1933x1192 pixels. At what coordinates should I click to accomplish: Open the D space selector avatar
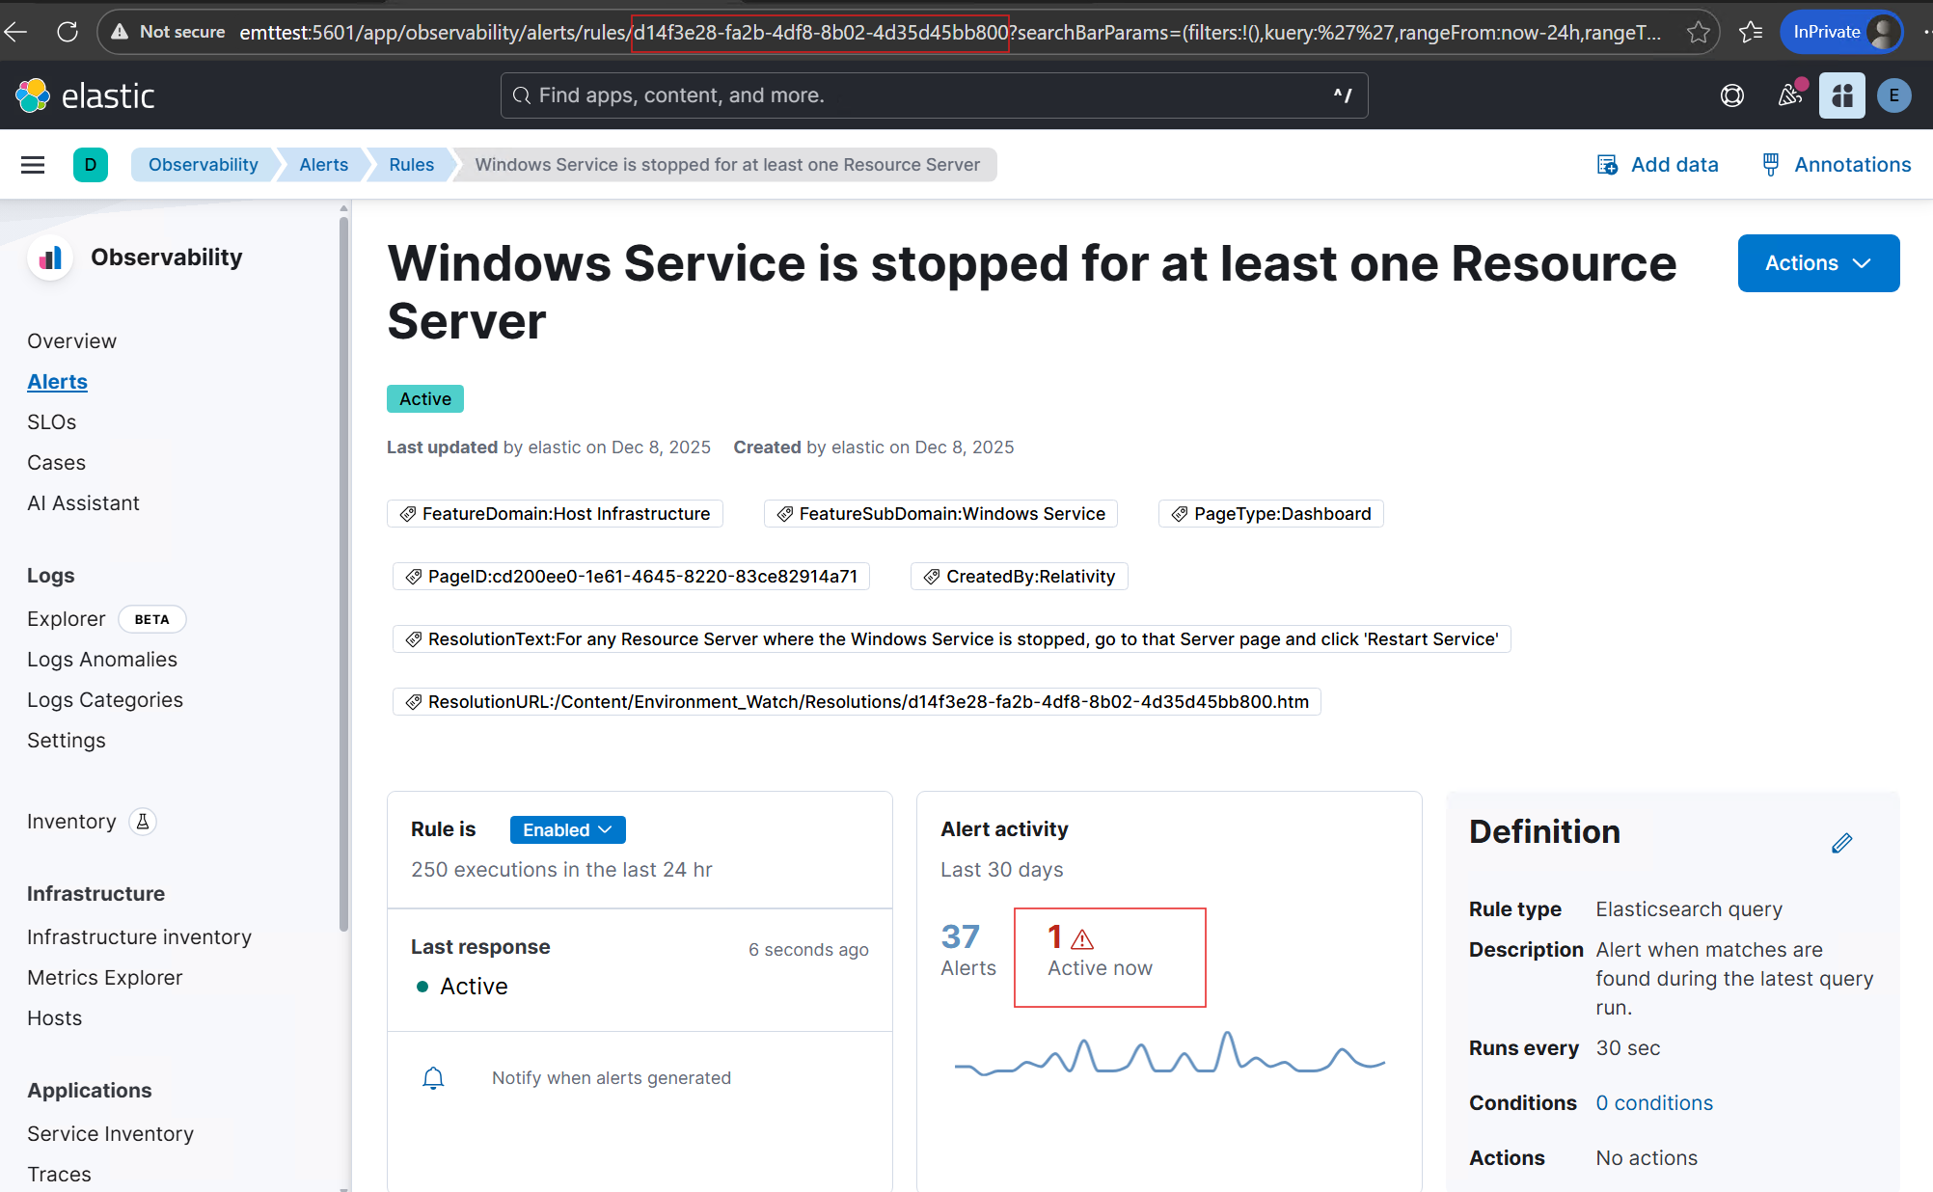(x=91, y=165)
